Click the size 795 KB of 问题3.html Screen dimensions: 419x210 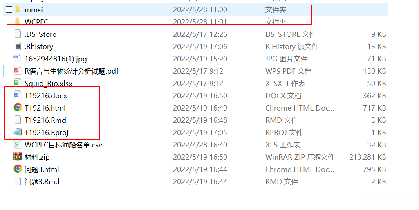374,169
